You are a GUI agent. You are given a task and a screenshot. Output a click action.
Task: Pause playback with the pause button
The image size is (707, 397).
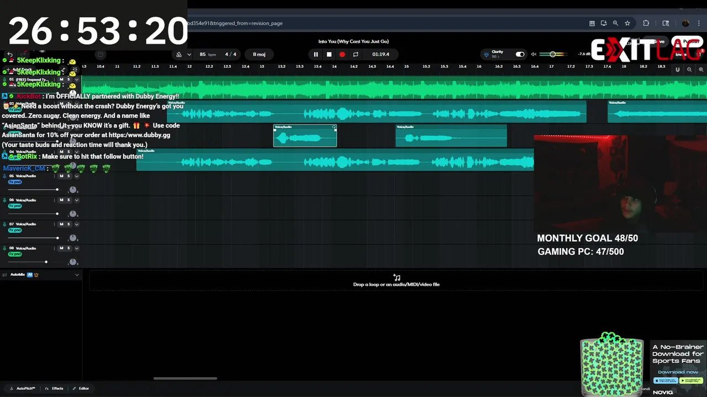316,54
